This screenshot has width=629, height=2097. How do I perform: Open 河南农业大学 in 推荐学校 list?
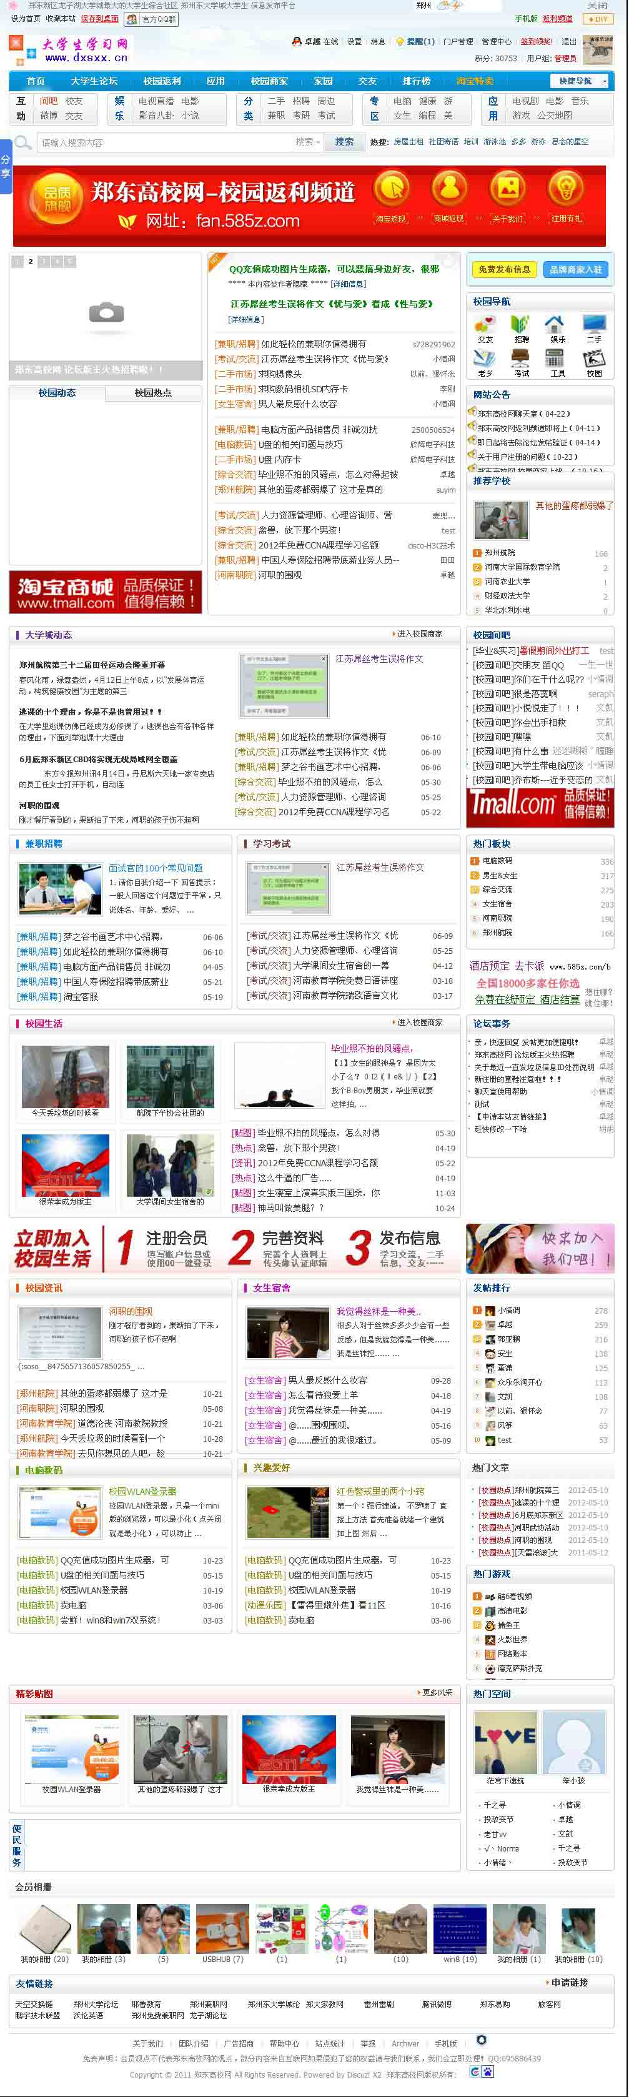(507, 581)
